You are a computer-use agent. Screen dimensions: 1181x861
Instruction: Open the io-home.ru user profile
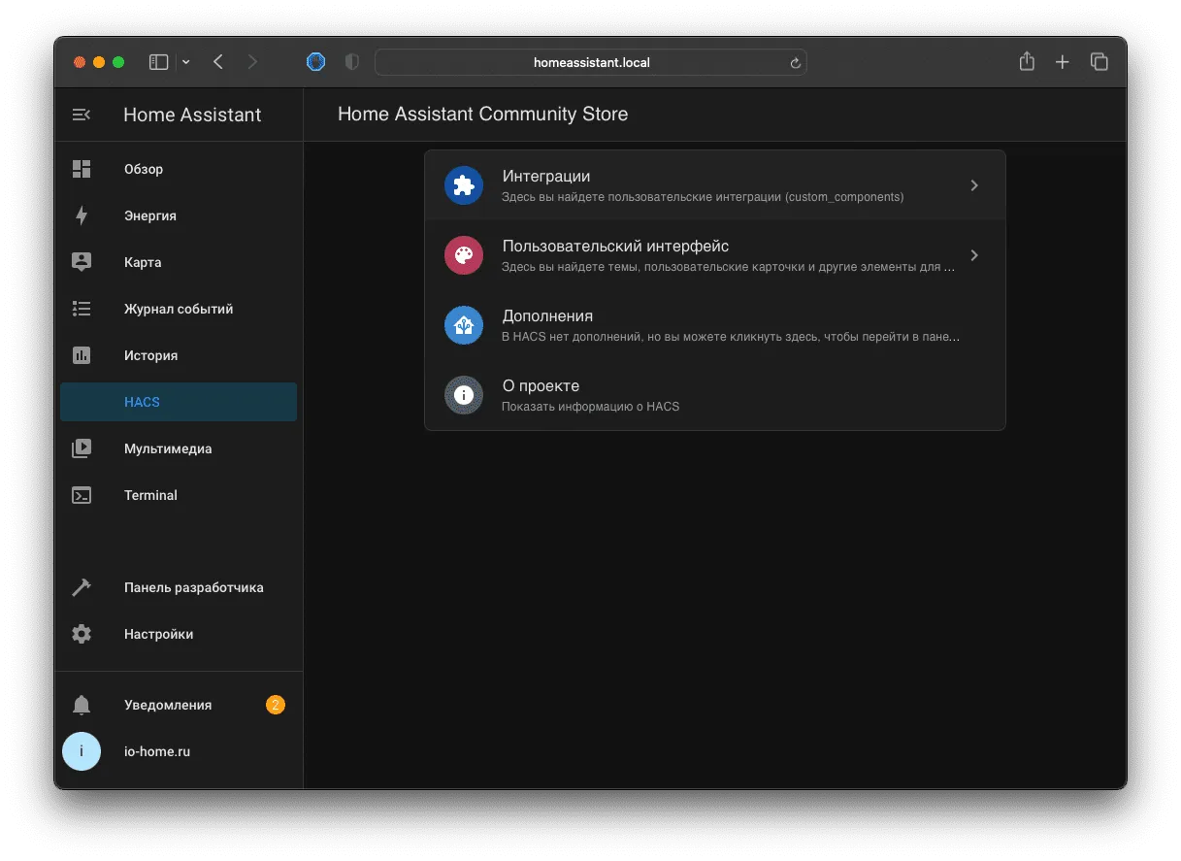point(179,751)
